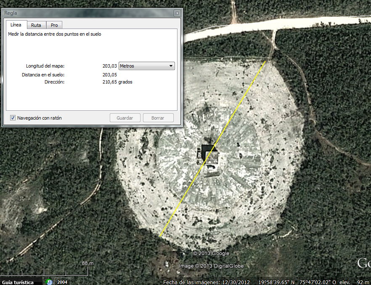Image resolution: width=371 pixels, height=285 pixels.
Task: Open Guía turística in the bottom bar
Action: (18, 282)
